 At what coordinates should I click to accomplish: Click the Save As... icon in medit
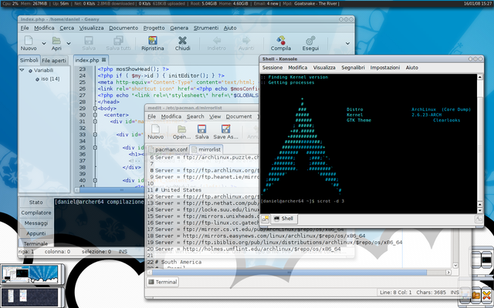pyautogui.click(x=225, y=129)
